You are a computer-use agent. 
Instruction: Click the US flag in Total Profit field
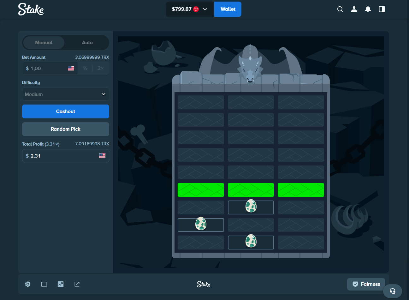tap(102, 156)
